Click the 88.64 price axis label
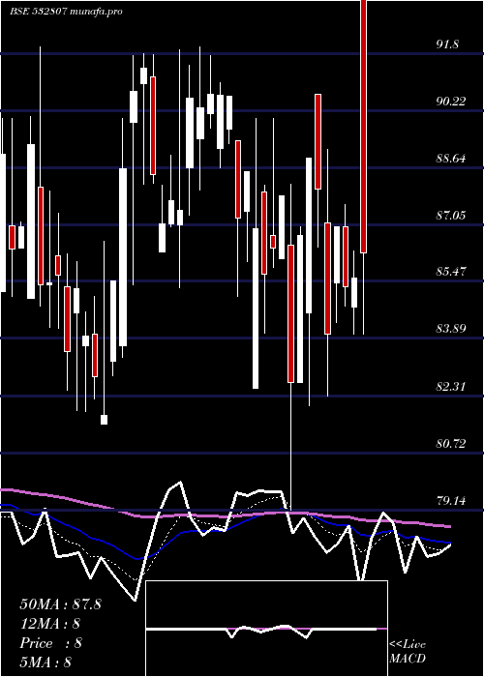This screenshot has width=484, height=677. [x=451, y=159]
